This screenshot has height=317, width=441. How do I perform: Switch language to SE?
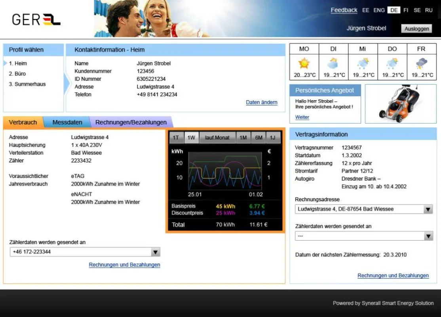coord(417,10)
